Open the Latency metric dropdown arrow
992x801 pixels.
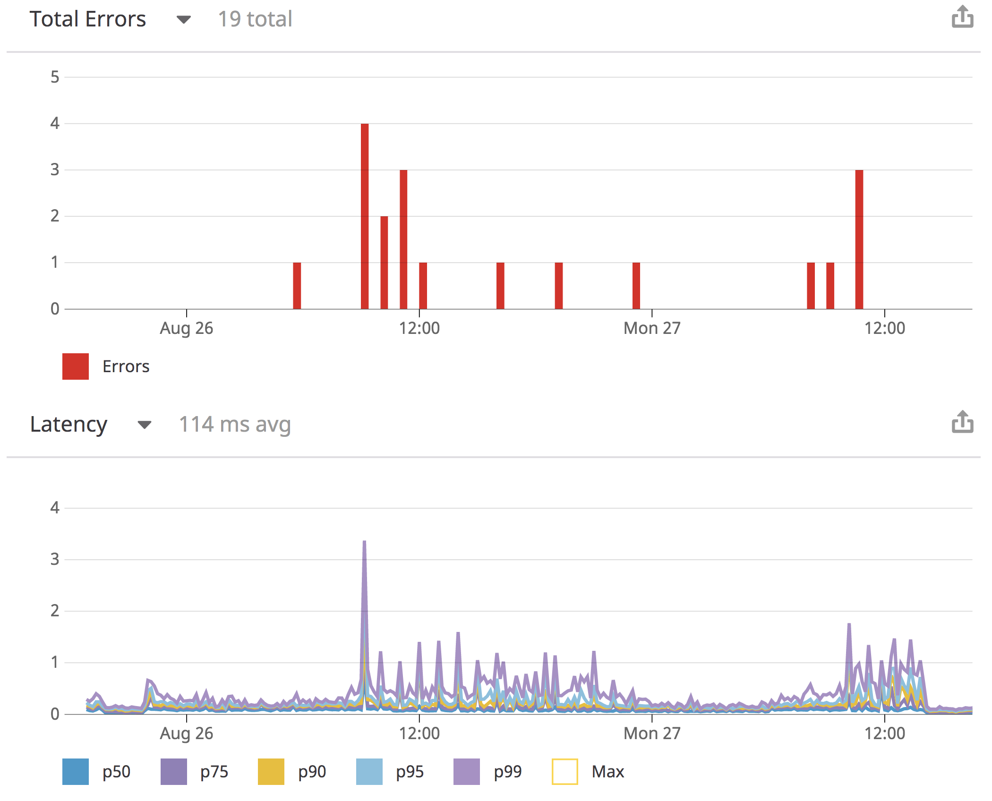pos(144,425)
